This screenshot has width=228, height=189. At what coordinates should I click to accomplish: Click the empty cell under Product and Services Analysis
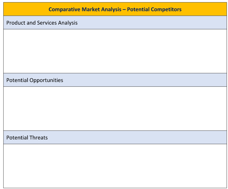tap(115, 51)
